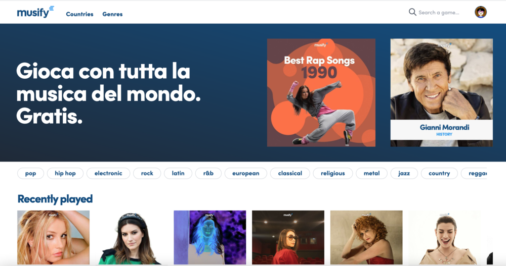The height and width of the screenshot is (266, 506).
Task: Choose the latin genre tag
Action: point(178,173)
